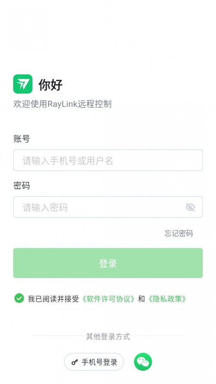Focus the 请输入密码 password field

tap(108, 207)
